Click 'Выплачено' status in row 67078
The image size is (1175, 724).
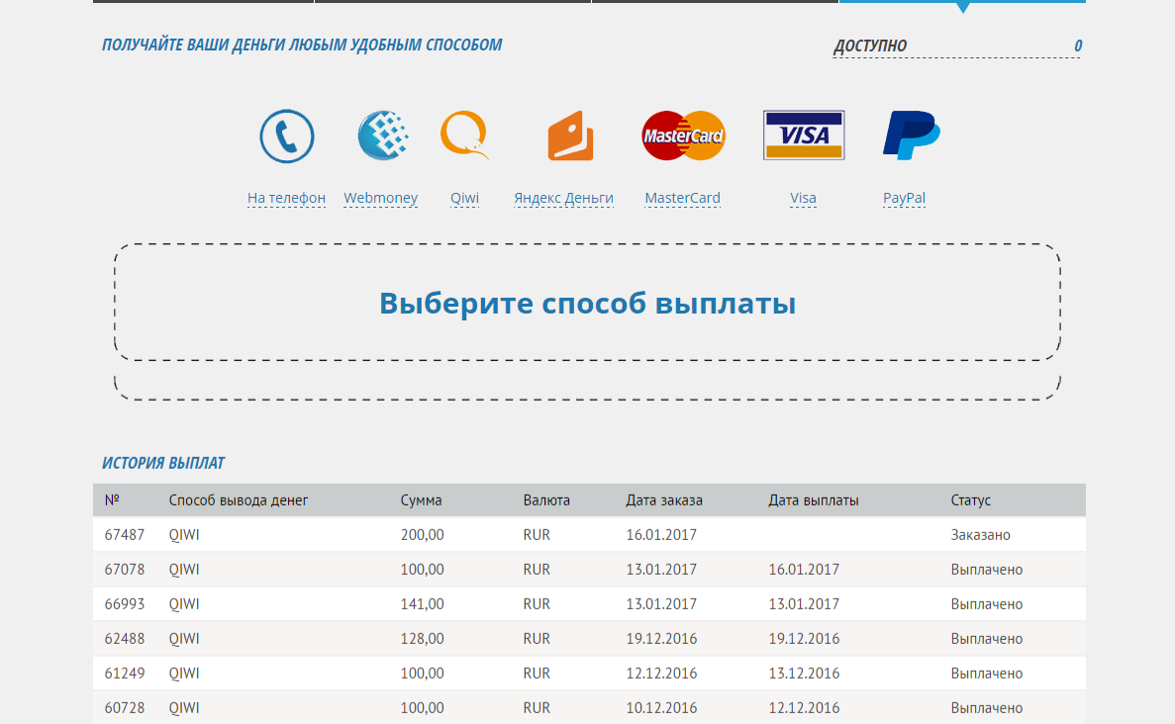987,569
